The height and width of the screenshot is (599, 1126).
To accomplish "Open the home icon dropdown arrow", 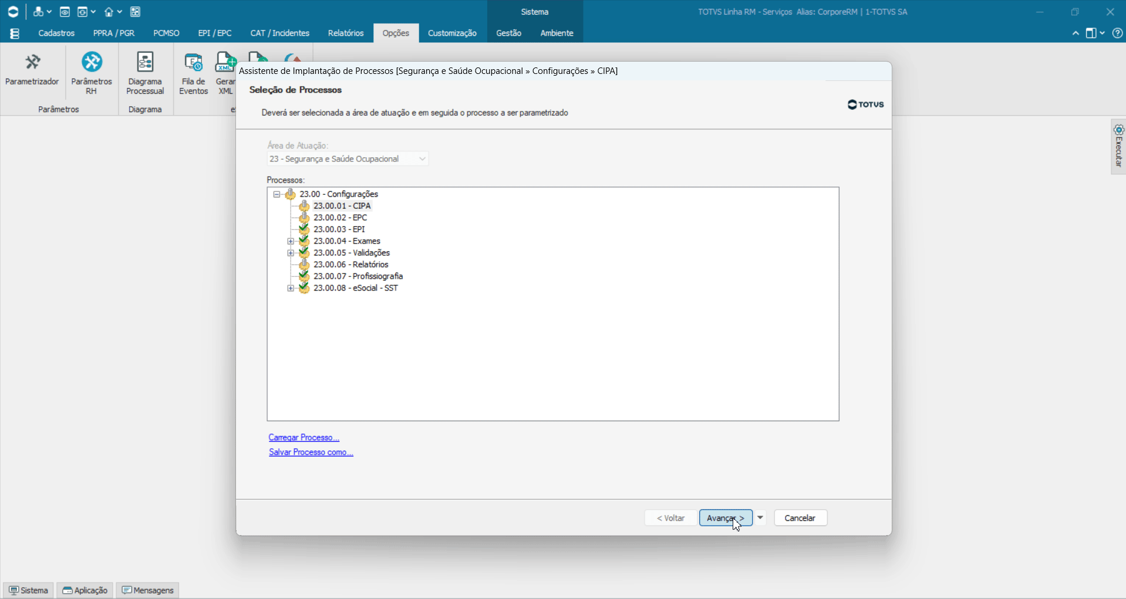I will 120,12.
